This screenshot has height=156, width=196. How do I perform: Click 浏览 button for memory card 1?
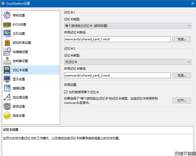click(x=182, y=39)
